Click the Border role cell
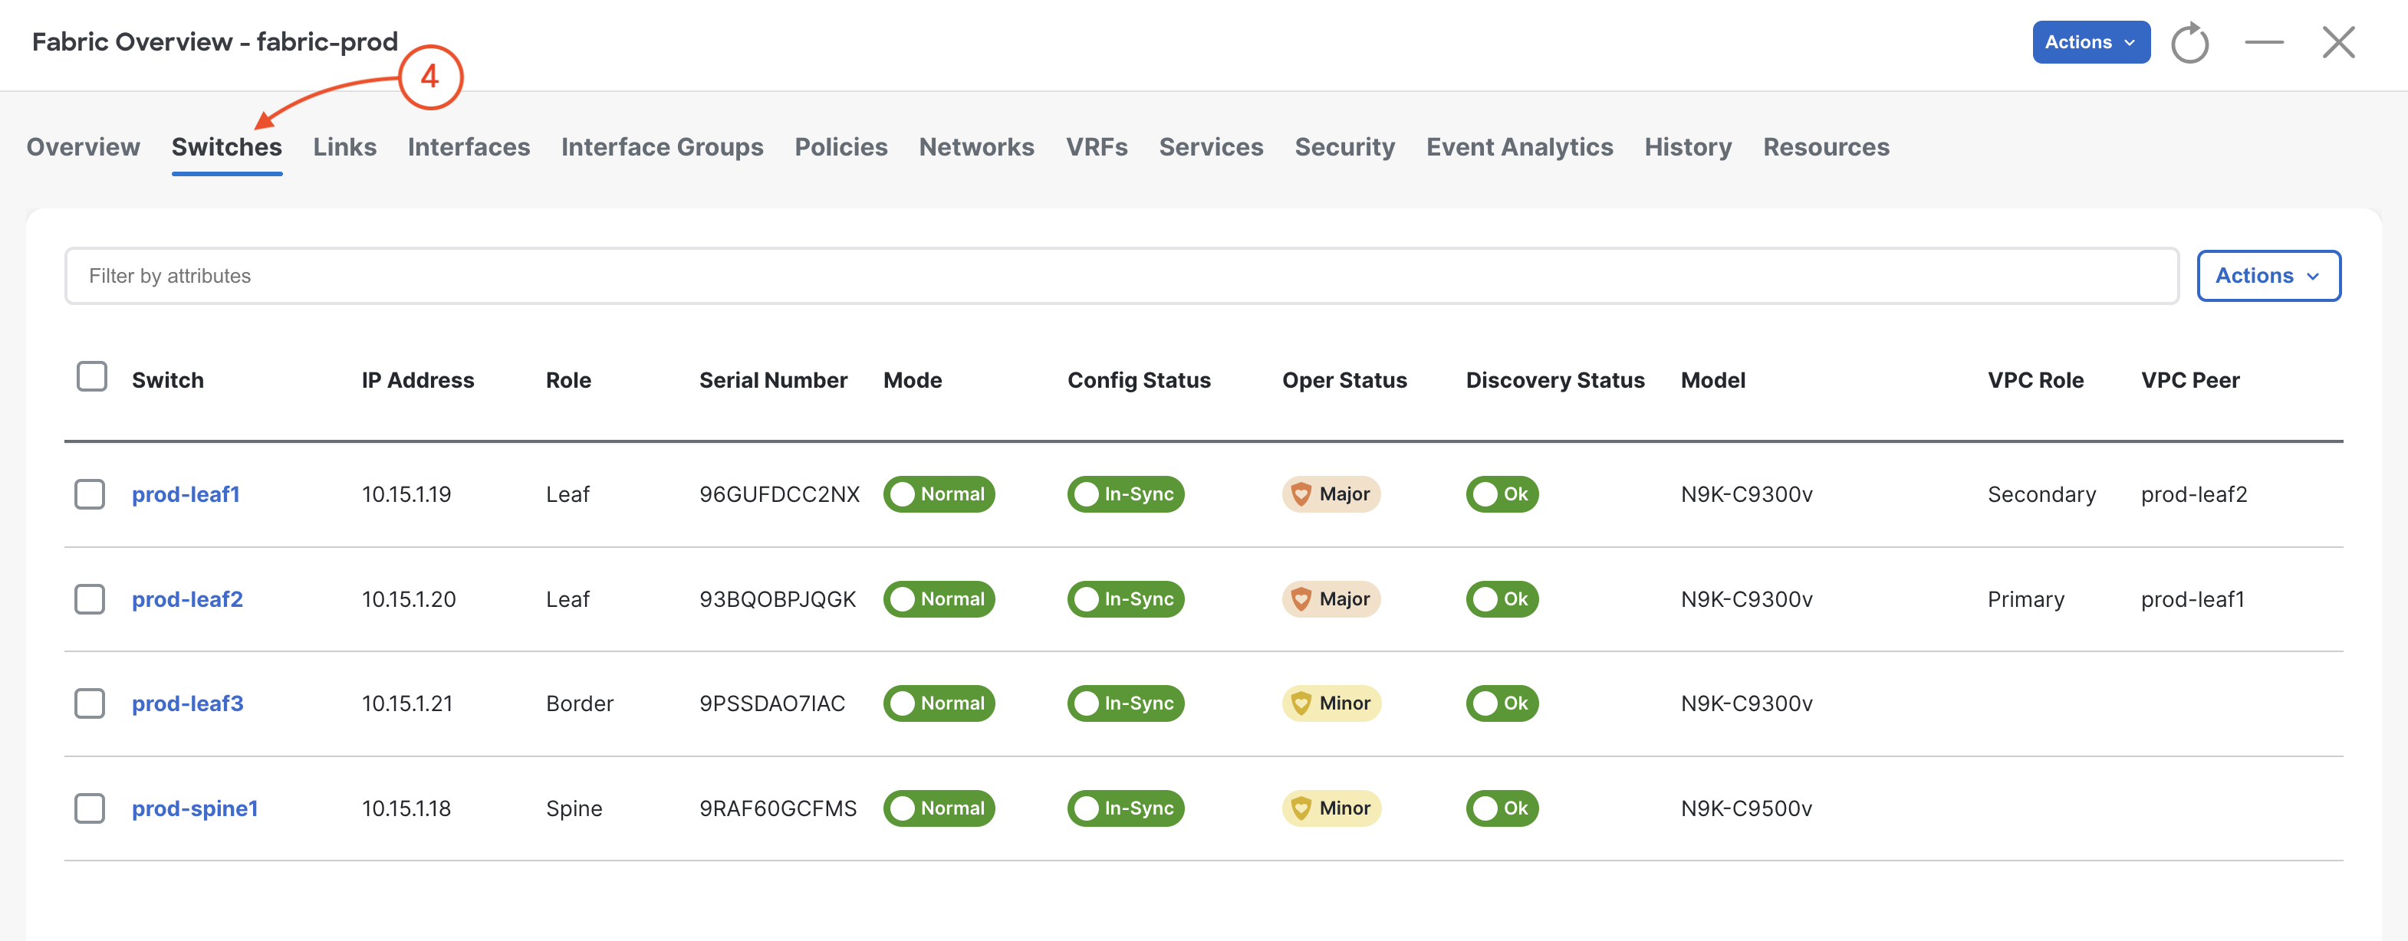 [x=580, y=703]
